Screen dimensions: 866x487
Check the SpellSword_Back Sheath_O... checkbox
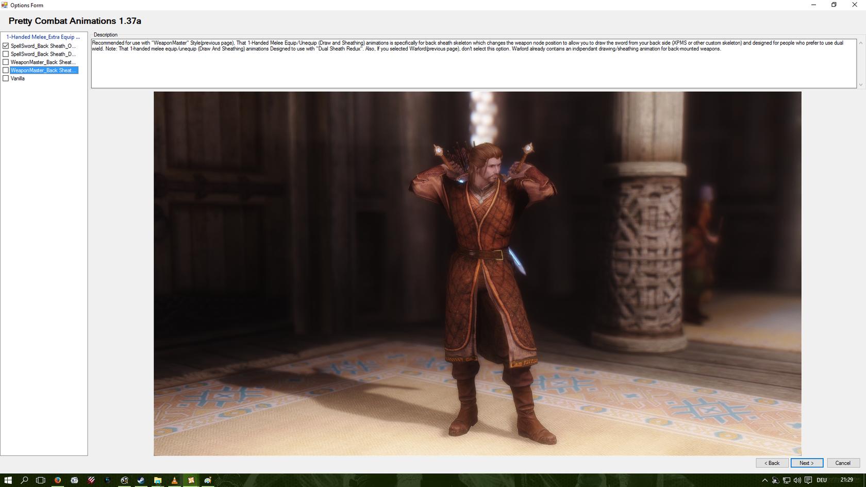(6, 46)
